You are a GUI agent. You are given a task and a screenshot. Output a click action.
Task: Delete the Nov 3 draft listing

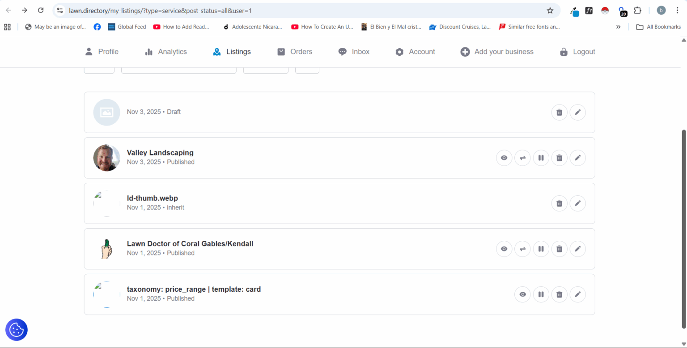[559, 112]
